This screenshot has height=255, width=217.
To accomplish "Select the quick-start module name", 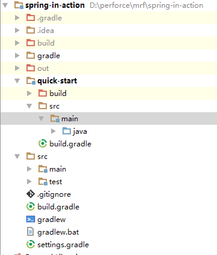I will tap(57, 81).
